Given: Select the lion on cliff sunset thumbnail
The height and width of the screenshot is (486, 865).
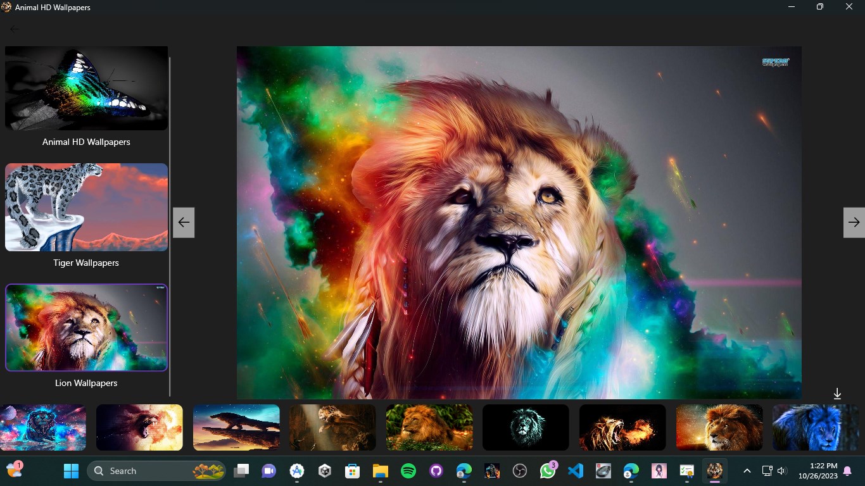Looking at the screenshot, I should (236, 428).
